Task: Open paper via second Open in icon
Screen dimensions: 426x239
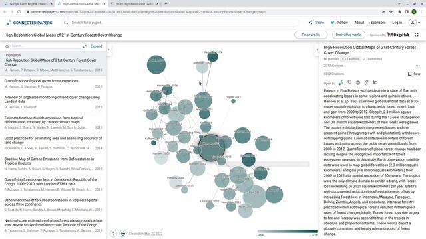Action: click(349, 82)
